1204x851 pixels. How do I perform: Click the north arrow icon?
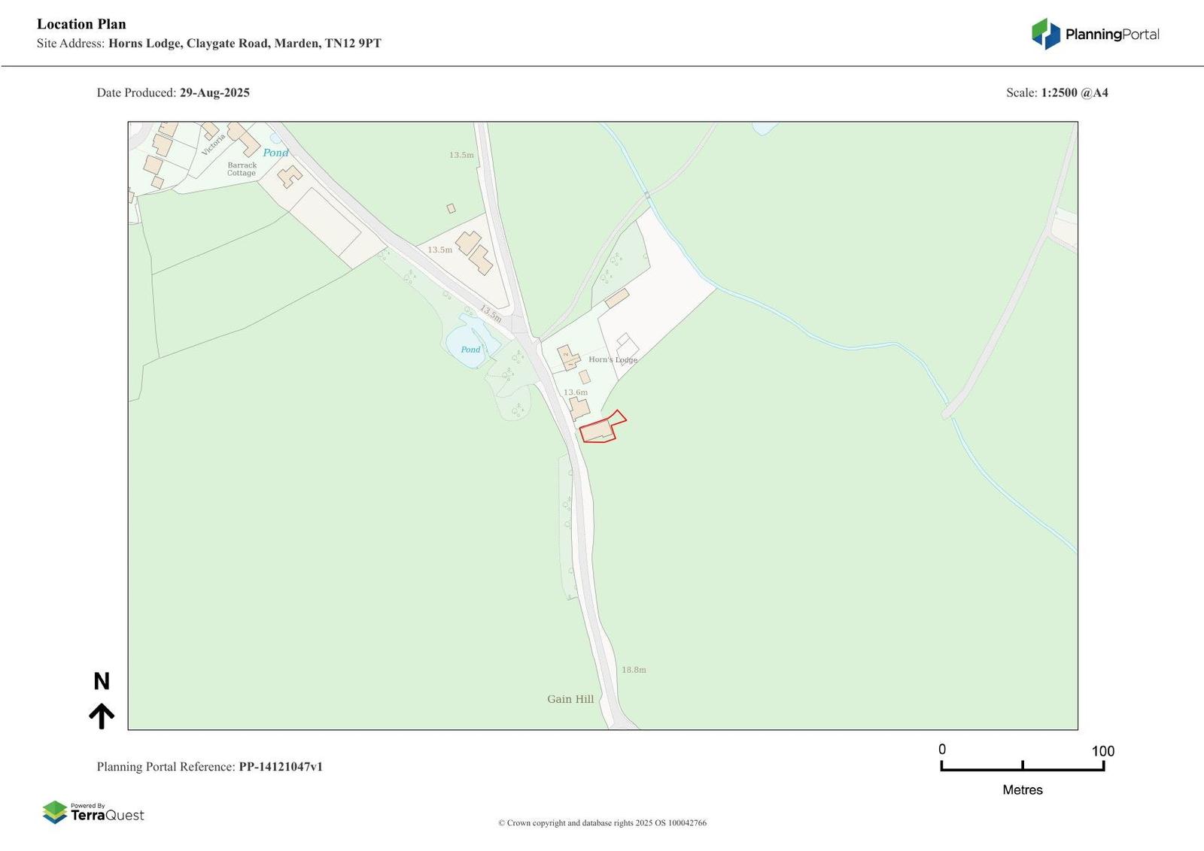click(102, 716)
